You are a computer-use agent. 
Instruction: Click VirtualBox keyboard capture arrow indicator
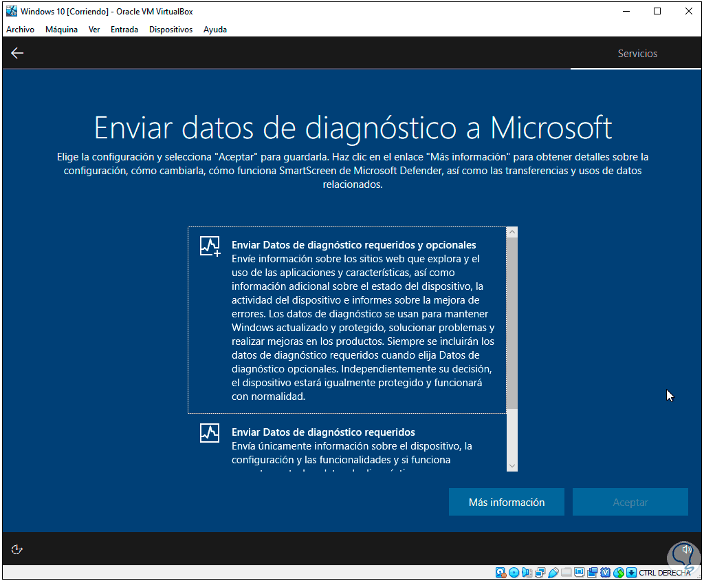tap(631, 573)
